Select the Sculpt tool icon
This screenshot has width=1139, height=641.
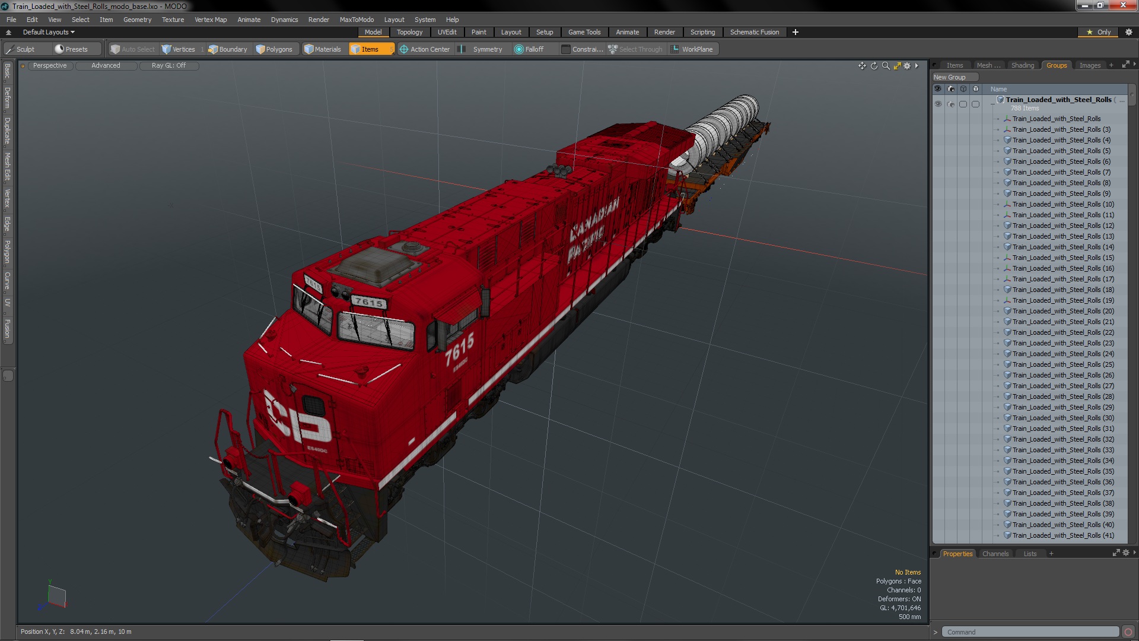click(10, 49)
